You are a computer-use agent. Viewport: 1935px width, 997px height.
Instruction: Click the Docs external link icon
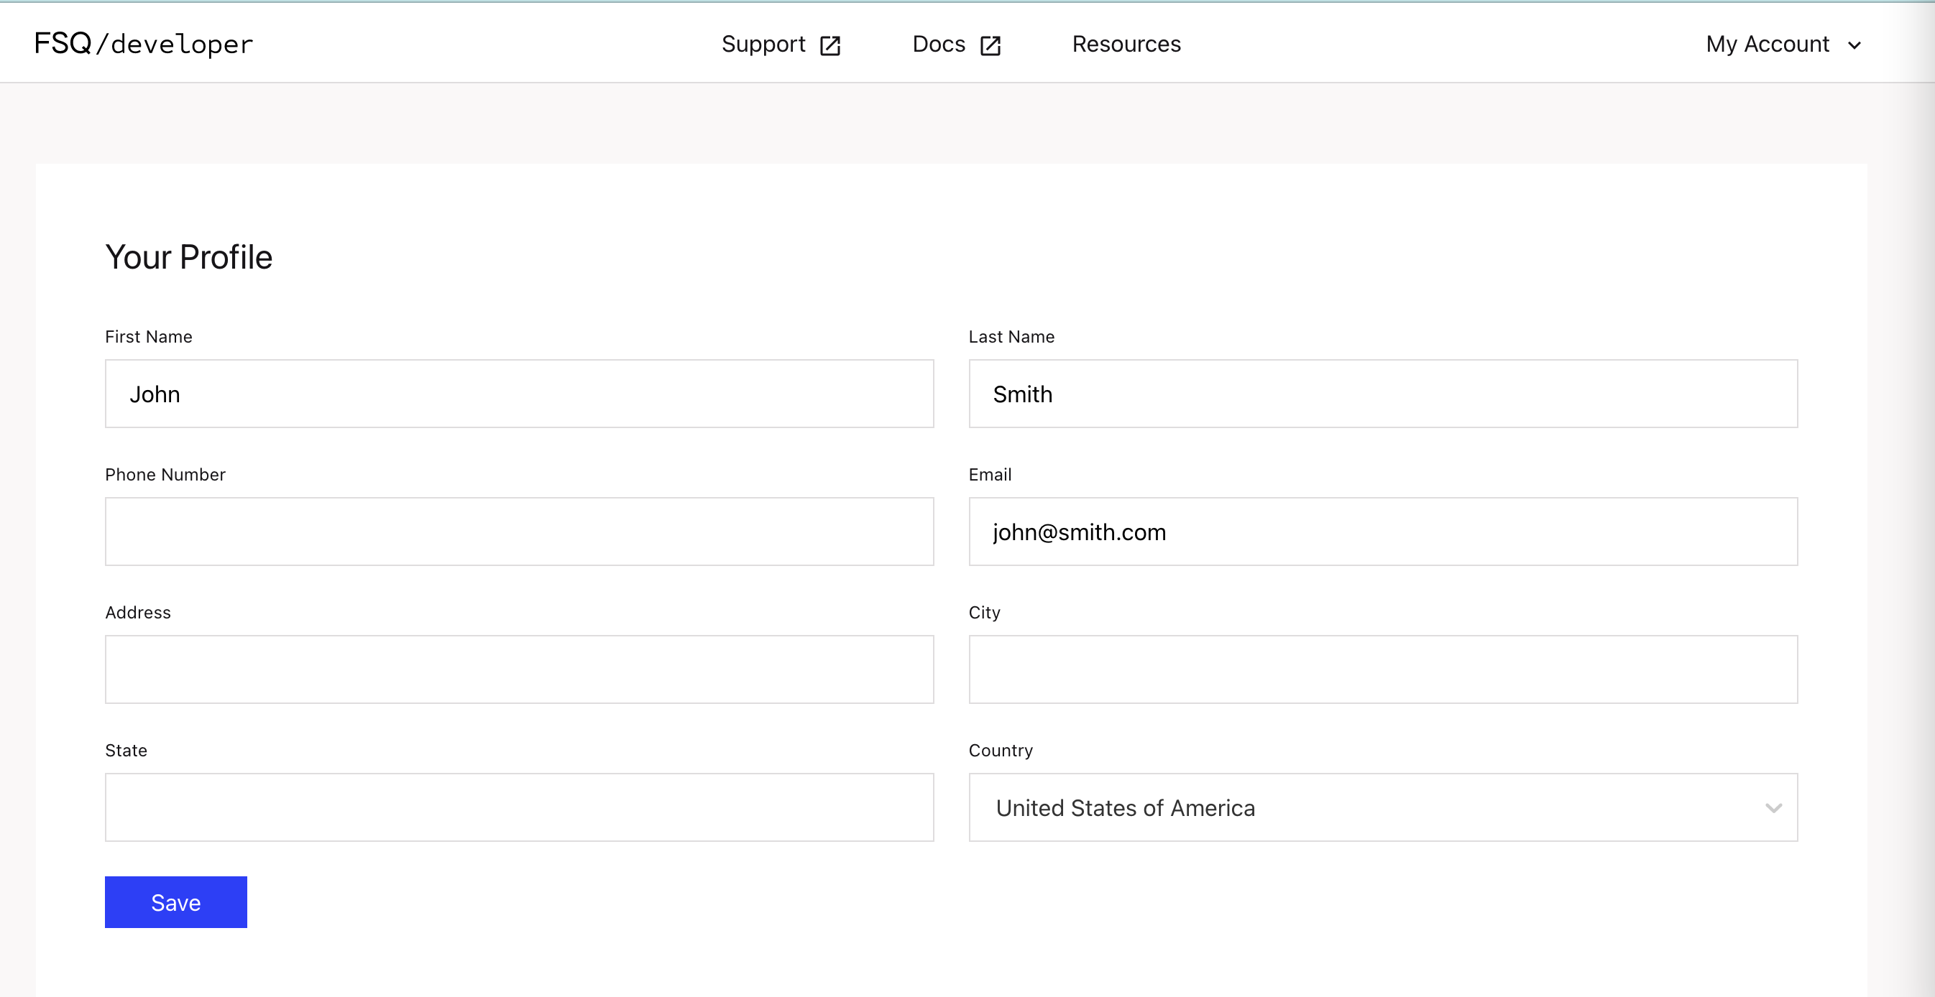[990, 46]
